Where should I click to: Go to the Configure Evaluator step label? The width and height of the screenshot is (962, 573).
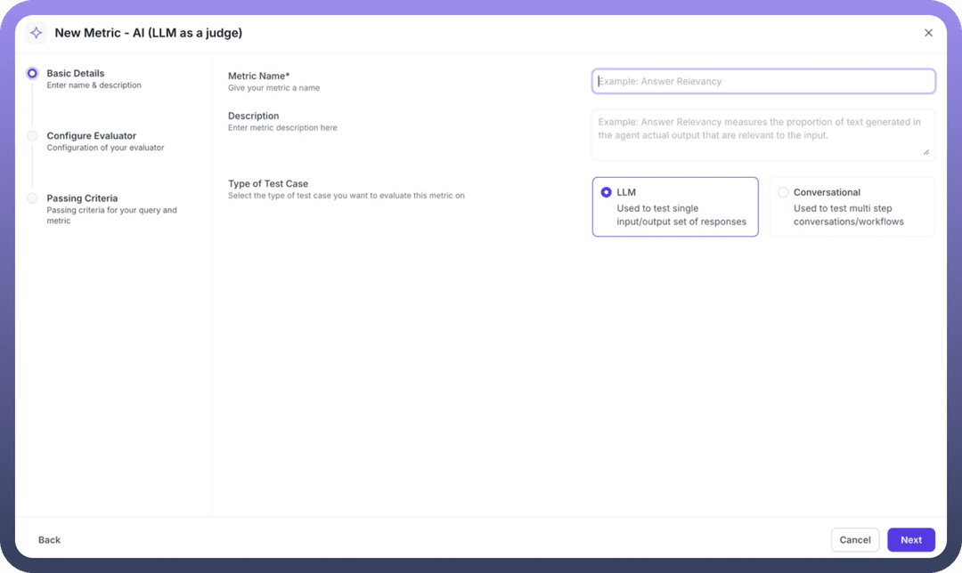(91, 136)
